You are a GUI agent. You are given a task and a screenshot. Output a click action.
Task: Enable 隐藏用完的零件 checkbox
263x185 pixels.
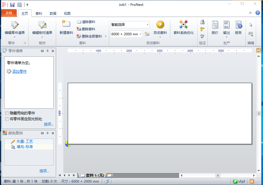click(7, 113)
